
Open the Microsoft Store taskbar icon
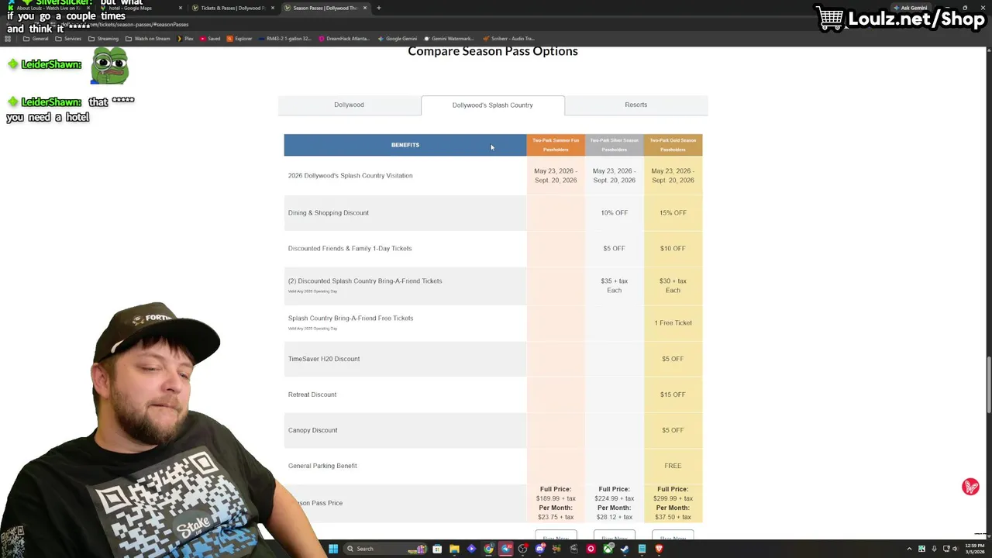[437, 549]
